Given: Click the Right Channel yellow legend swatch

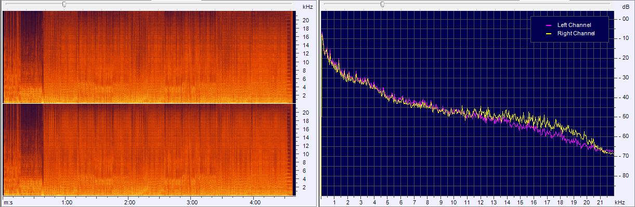Looking at the screenshot, I should click(548, 34).
